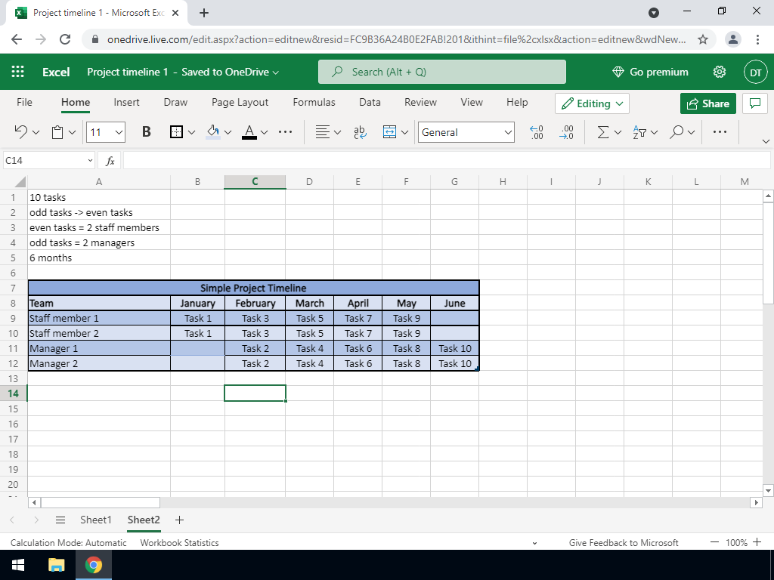Image resolution: width=774 pixels, height=580 pixels.
Task: Open more ribbon commands ellipsis
Action: click(720, 131)
